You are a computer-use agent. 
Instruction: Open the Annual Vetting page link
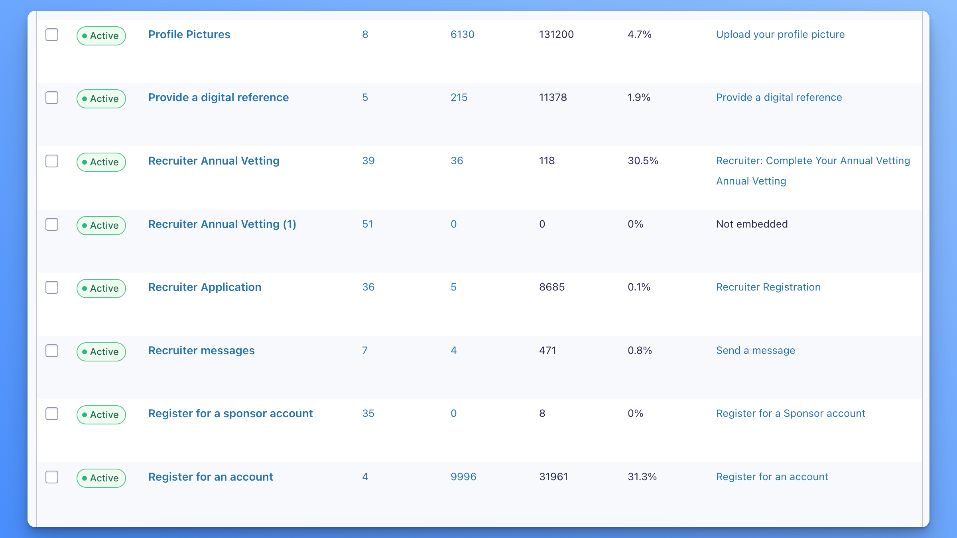coord(751,181)
